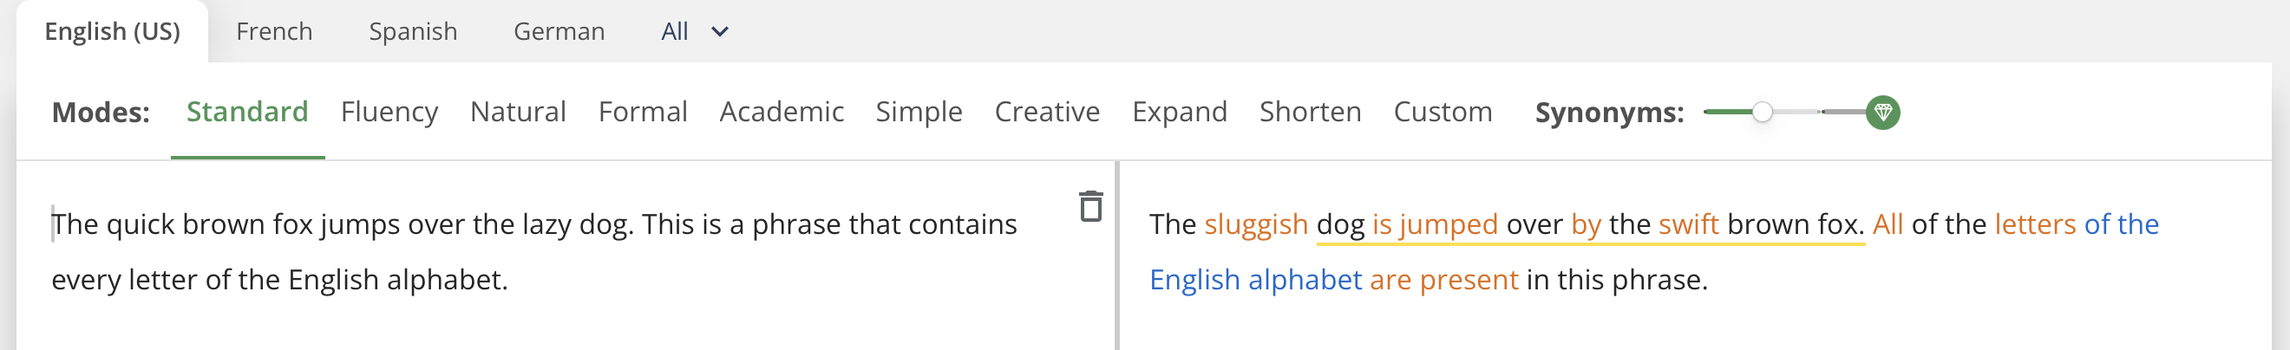Expand the All languages dropdown
Screen dimensions: 2290x350
(694, 32)
